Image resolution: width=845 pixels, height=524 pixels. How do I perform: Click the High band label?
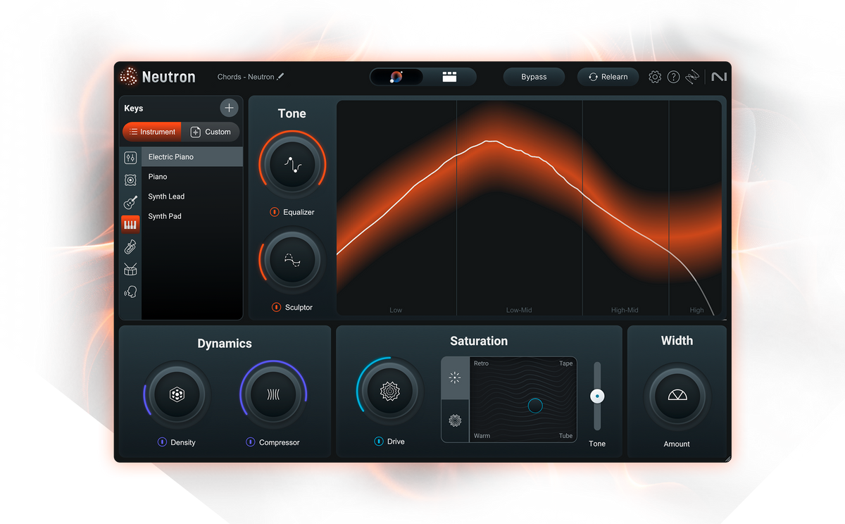pyautogui.click(x=696, y=310)
